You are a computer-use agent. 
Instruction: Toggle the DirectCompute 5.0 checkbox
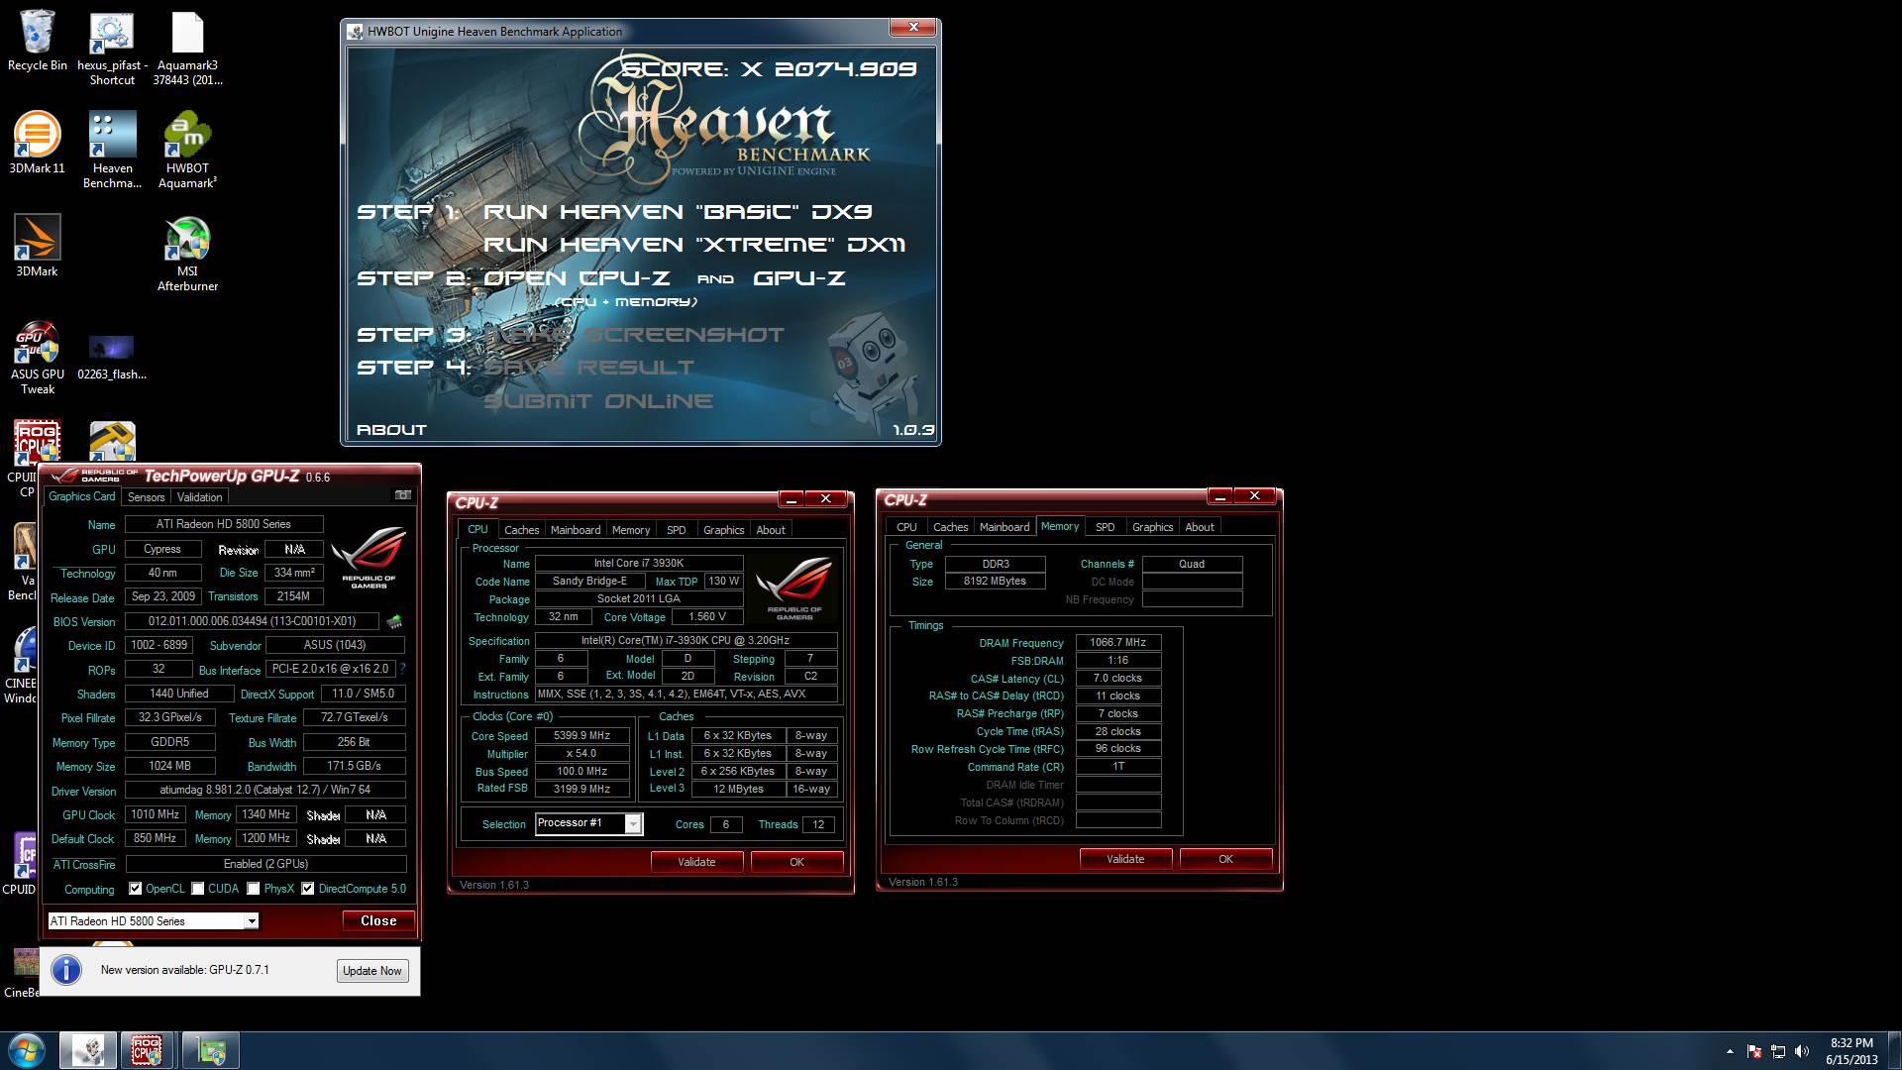308,889
